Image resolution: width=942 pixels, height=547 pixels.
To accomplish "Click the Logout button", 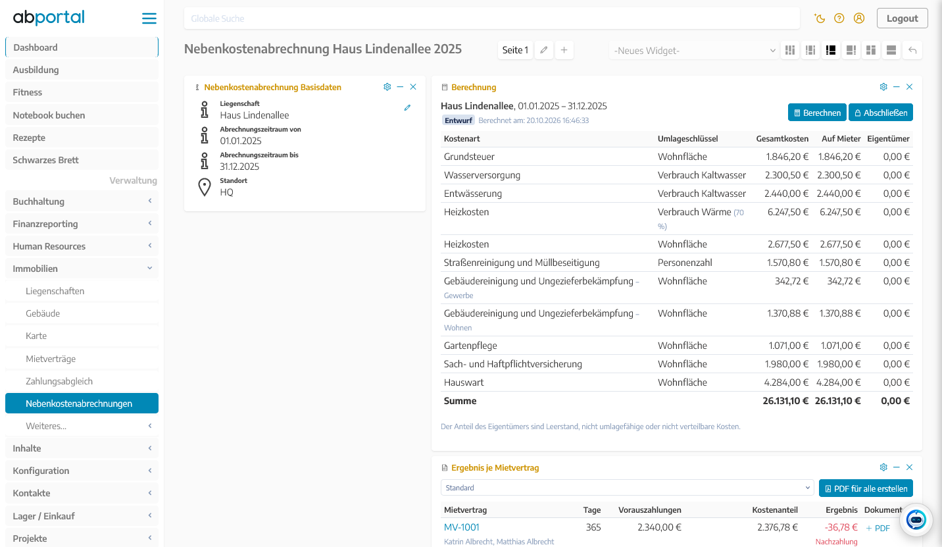I will pos(902,18).
